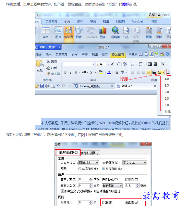Select the right-to-left (从右向左) radio button

[79, 169]
